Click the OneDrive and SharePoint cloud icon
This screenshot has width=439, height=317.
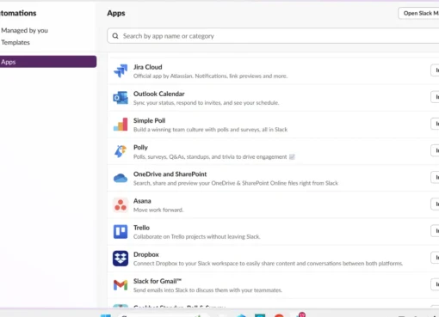click(x=121, y=178)
